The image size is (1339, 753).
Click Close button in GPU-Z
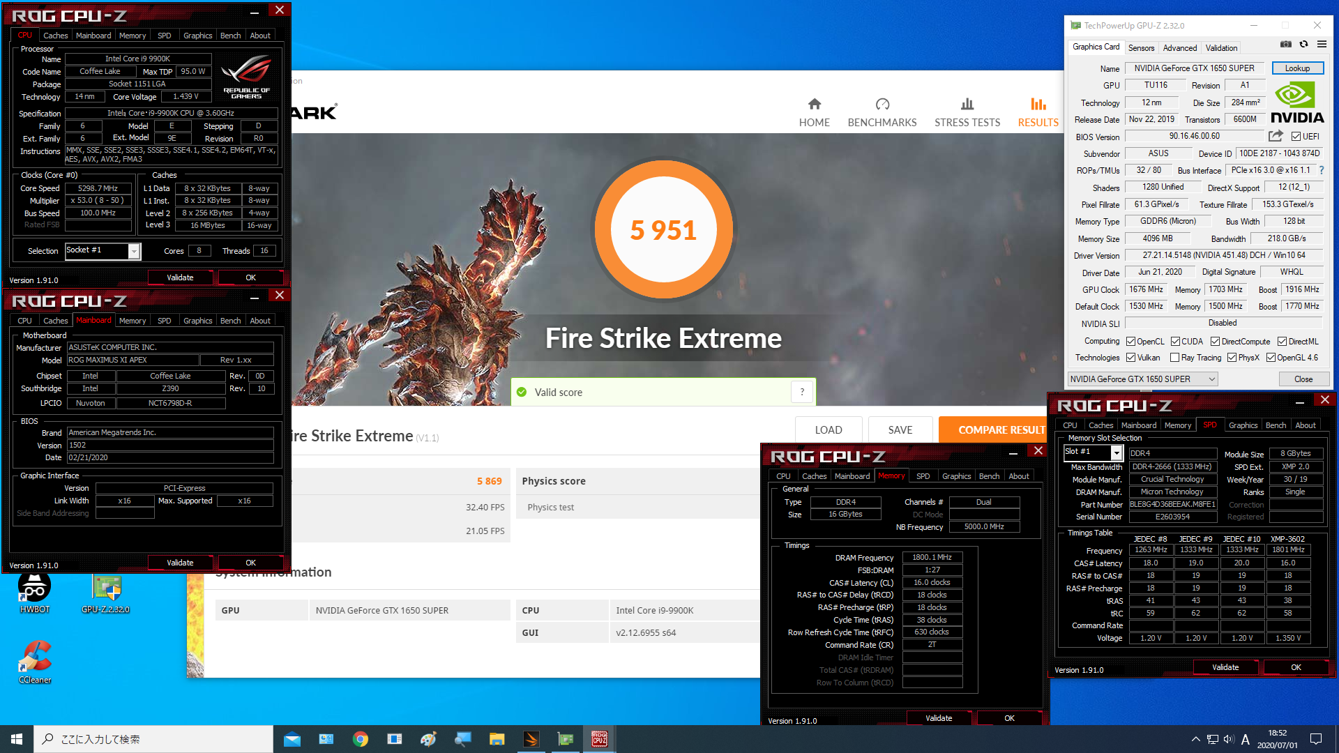pyautogui.click(x=1303, y=379)
